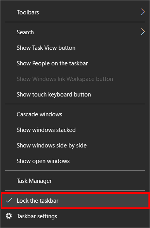The height and width of the screenshot is (228, 150).
Task: Click greyed Show Windows Ink Workspace button
Action: tap(65, 79)
